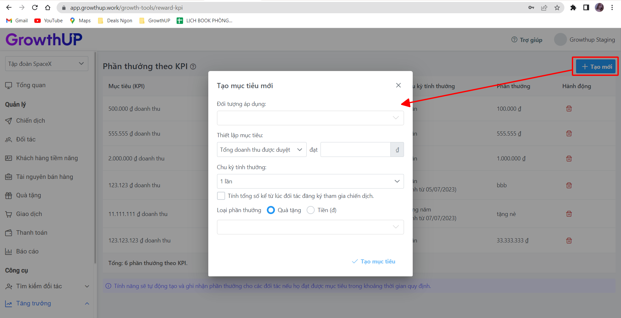
Task: Click the target amount input field
Action: (x=355, y=150)
